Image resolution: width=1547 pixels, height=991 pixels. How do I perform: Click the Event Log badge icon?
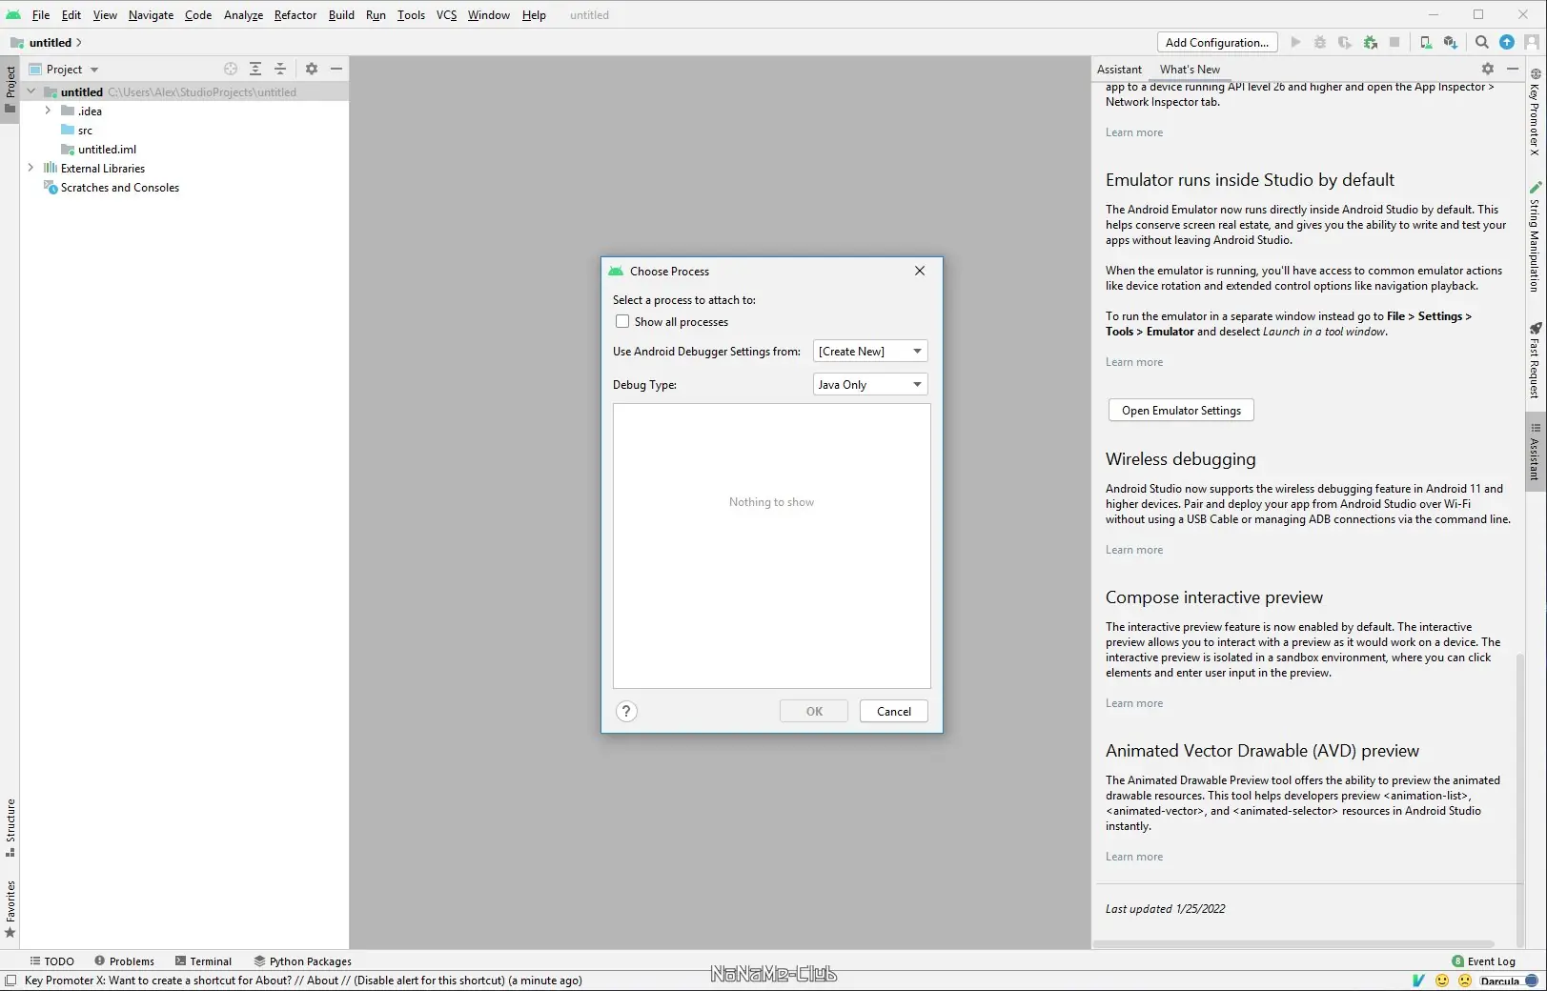1458,961
